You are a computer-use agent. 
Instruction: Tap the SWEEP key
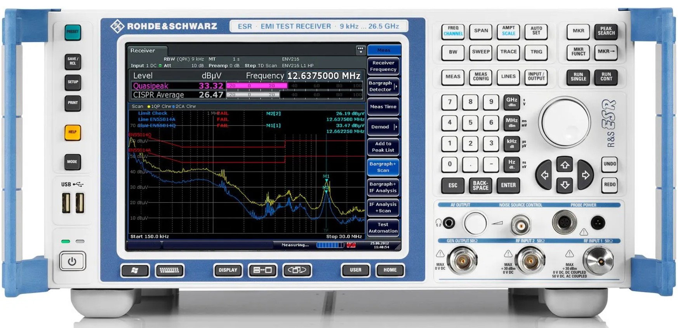point(481,52)
